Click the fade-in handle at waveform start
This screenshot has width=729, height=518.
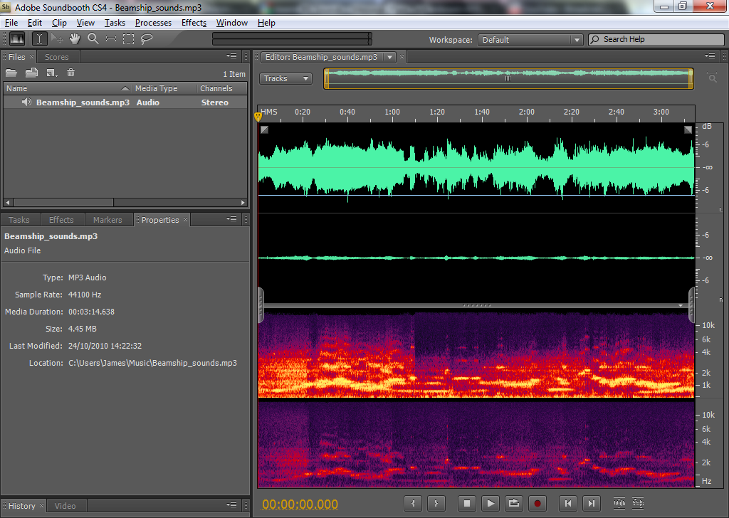coord(265,129)
